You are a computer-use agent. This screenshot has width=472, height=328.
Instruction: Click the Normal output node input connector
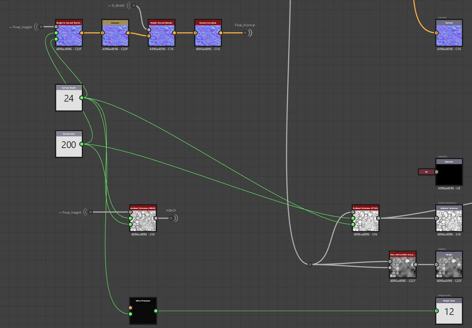click(436, 33)
